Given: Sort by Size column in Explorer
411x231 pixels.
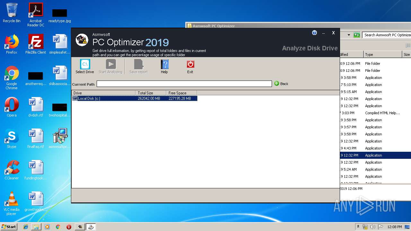Looking at the screenshot, I should point(407,55).
